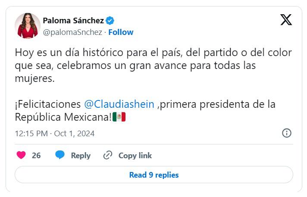Select the Copy link text
The width and height of the screenshot is (307, 197).
pos(135,156)
